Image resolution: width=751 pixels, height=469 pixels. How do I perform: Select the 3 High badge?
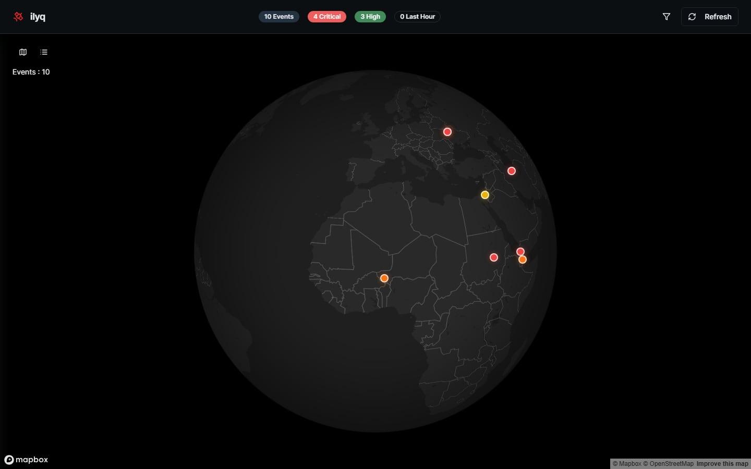[x=370, y=17]
